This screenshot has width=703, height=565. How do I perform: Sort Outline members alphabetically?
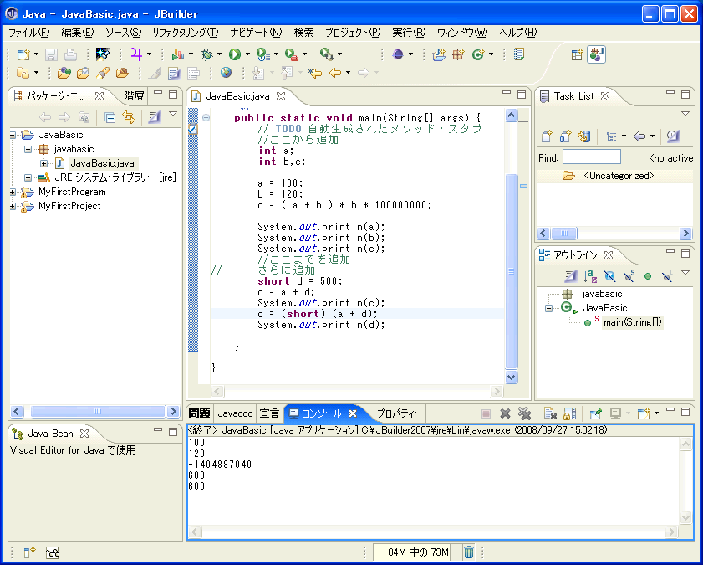pos(590,275)
